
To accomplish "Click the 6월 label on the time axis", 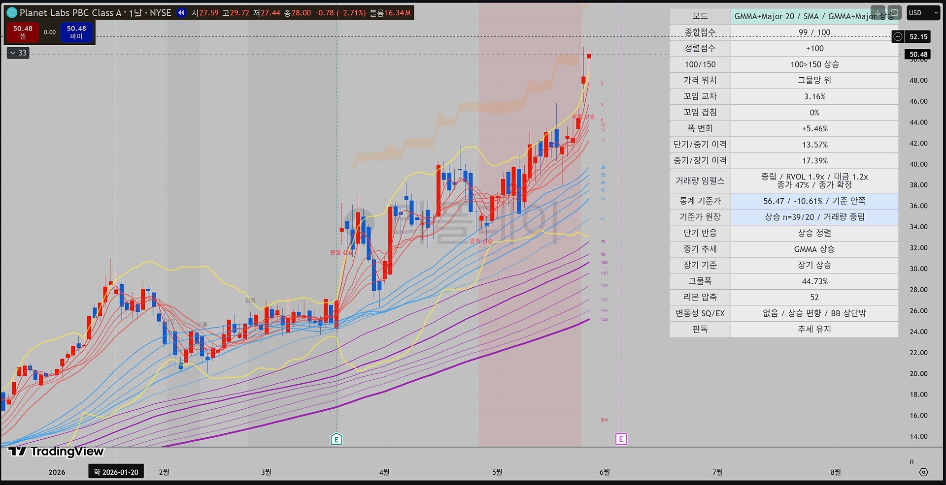I will [605, 472].
